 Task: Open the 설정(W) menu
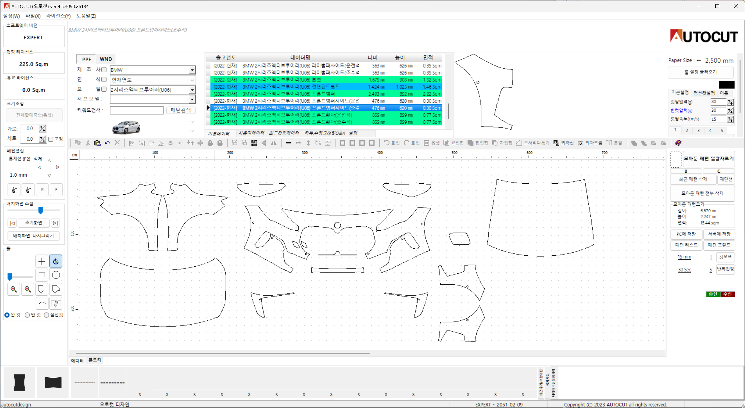pyautogui.click(x=11, y=16)
